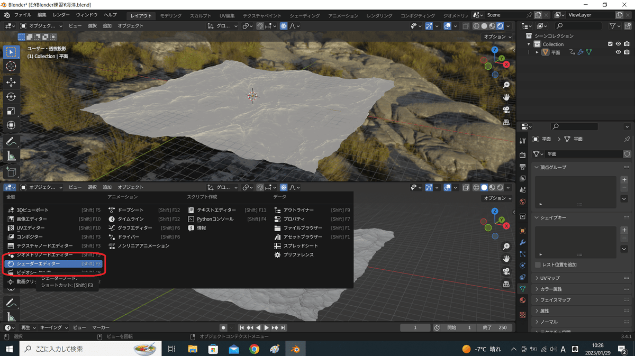The width and height of the screenshot is (635, 356).
Task: Open オブジェクト mode dropdown in upper viewport
Action: (x=41, y=25)
